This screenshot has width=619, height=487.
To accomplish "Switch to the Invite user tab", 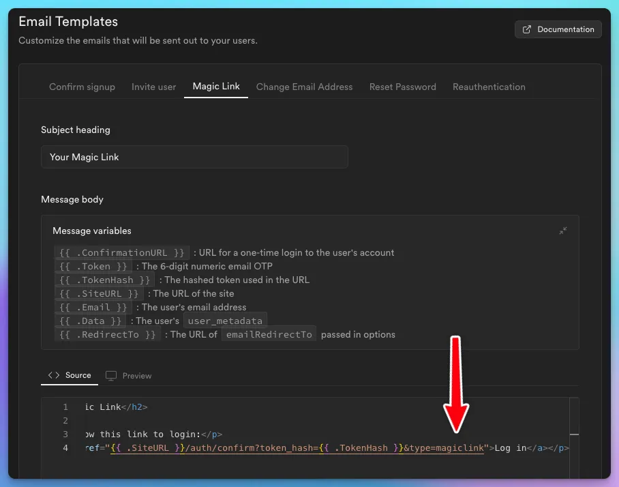I will pos(153,87).
